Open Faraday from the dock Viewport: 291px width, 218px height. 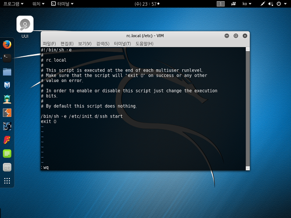pos(7,140)
